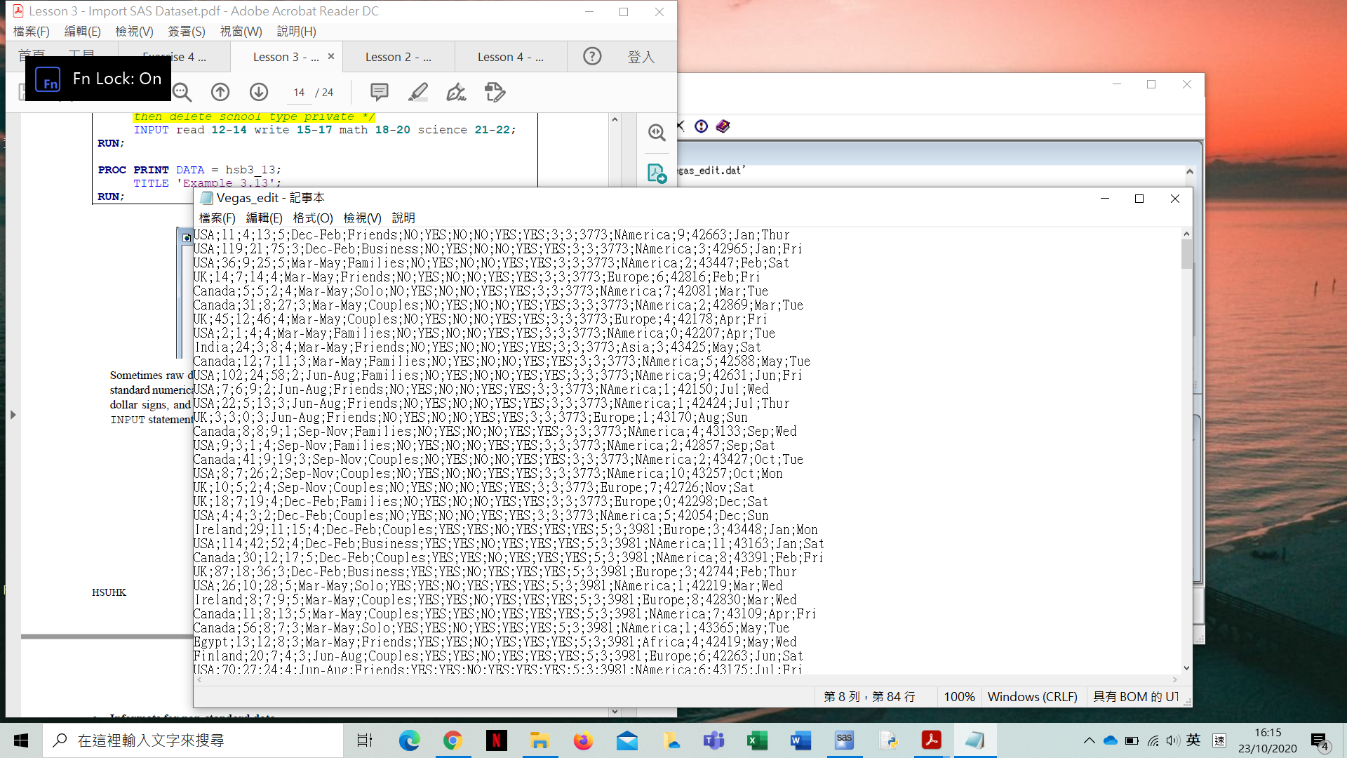Click the stamp edit tool icon
The height and width of the screenshot is (758, 1347).
click(x=495, y=92)
